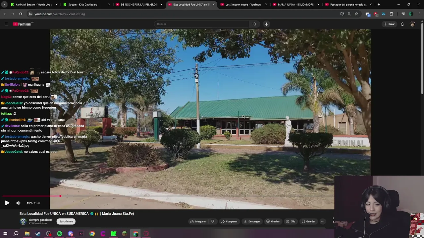
Task: Go to YouTube Premium home logo
Action: (x=22, y=24)
